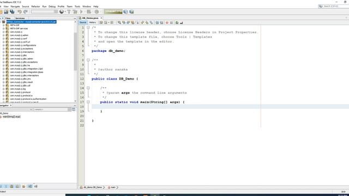Viewport: 349px width, 196px height.
Task: Undo the last edit via toolbar
Action: (20, 11)
